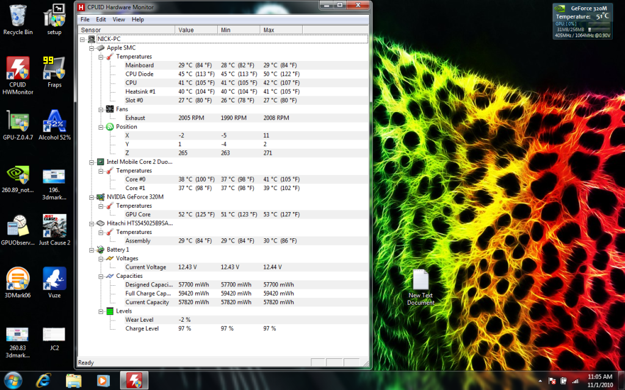Open 260.89_not... NVIDIA installer icon
The height and width of the screenshot is (390, 625).
pos(18,179)
